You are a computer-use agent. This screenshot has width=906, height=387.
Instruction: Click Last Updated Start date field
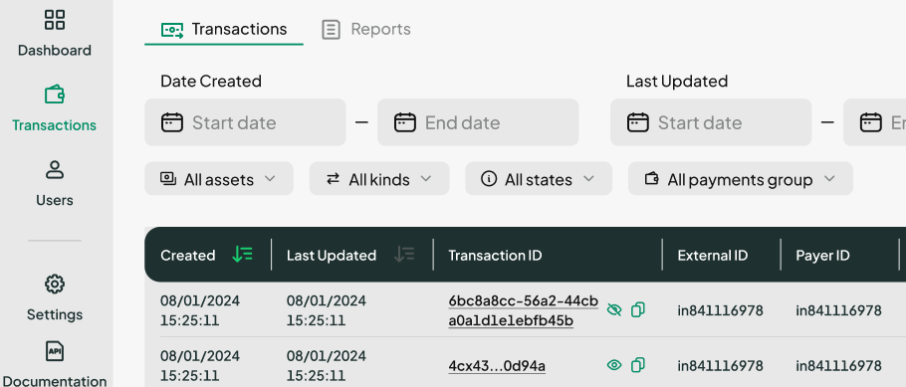pyautogui.click(x=711, y=122)
